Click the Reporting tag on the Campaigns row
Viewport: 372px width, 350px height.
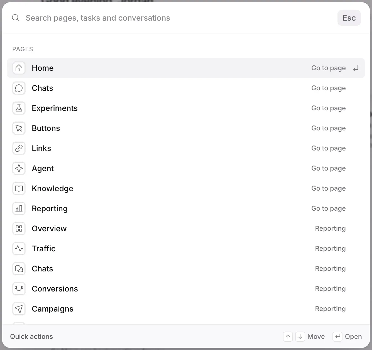click(x=330, y=309)
